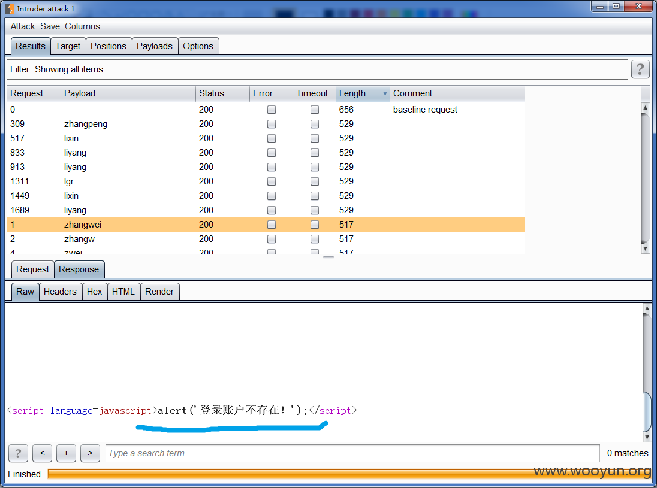657x488 pixels.
Task: Sort by Payload column header
Action: pyautogui.click(x=128, y=93)
